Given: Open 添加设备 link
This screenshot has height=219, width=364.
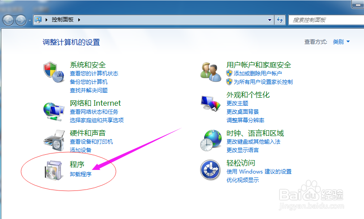Looking at the screenshot, I should click(x=81, y=150).
